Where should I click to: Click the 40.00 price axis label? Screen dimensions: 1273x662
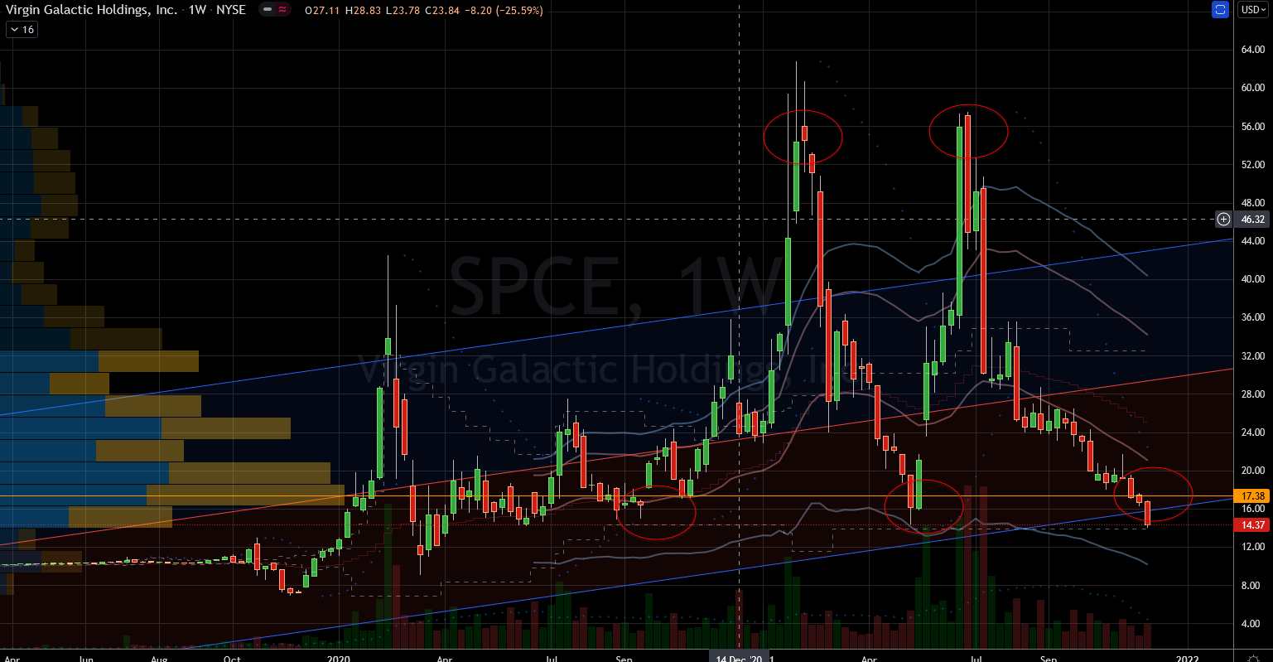click(1252, 279)
